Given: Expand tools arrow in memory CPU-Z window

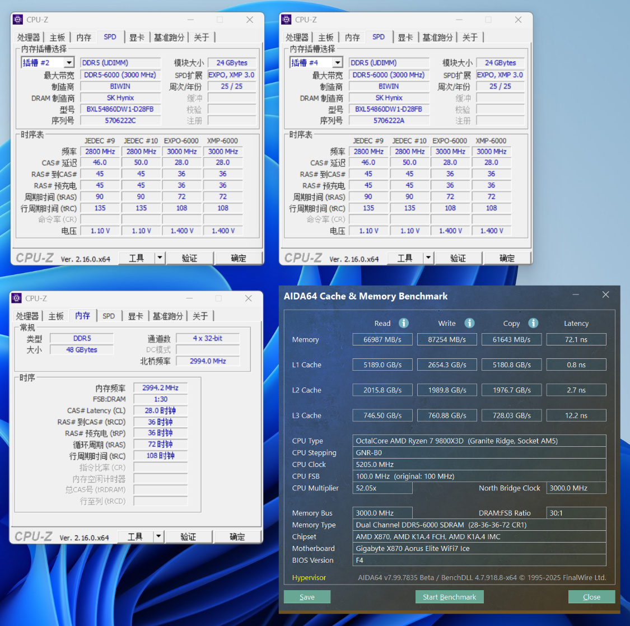Looking at the screenshot, I should 158,536.
